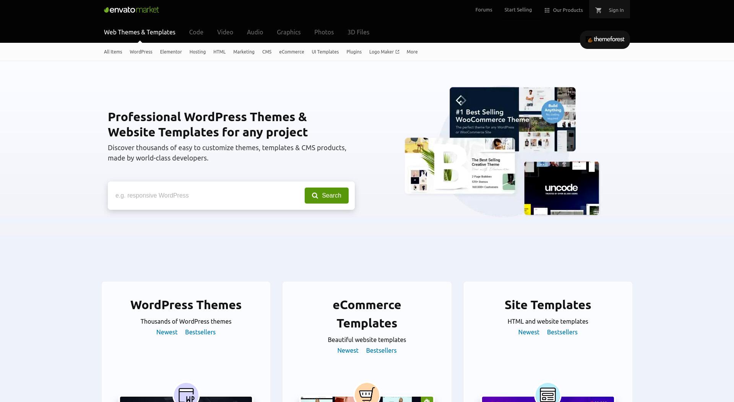Image resolution: width=734 pixels, height=402 pixels.
Task: Switch to the Audio category
Action: click(x=255, y=32)
